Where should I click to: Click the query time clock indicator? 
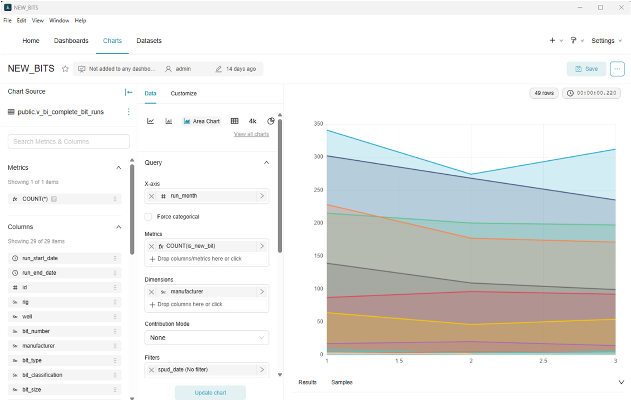pyautogui.click(x=592, y=93)
